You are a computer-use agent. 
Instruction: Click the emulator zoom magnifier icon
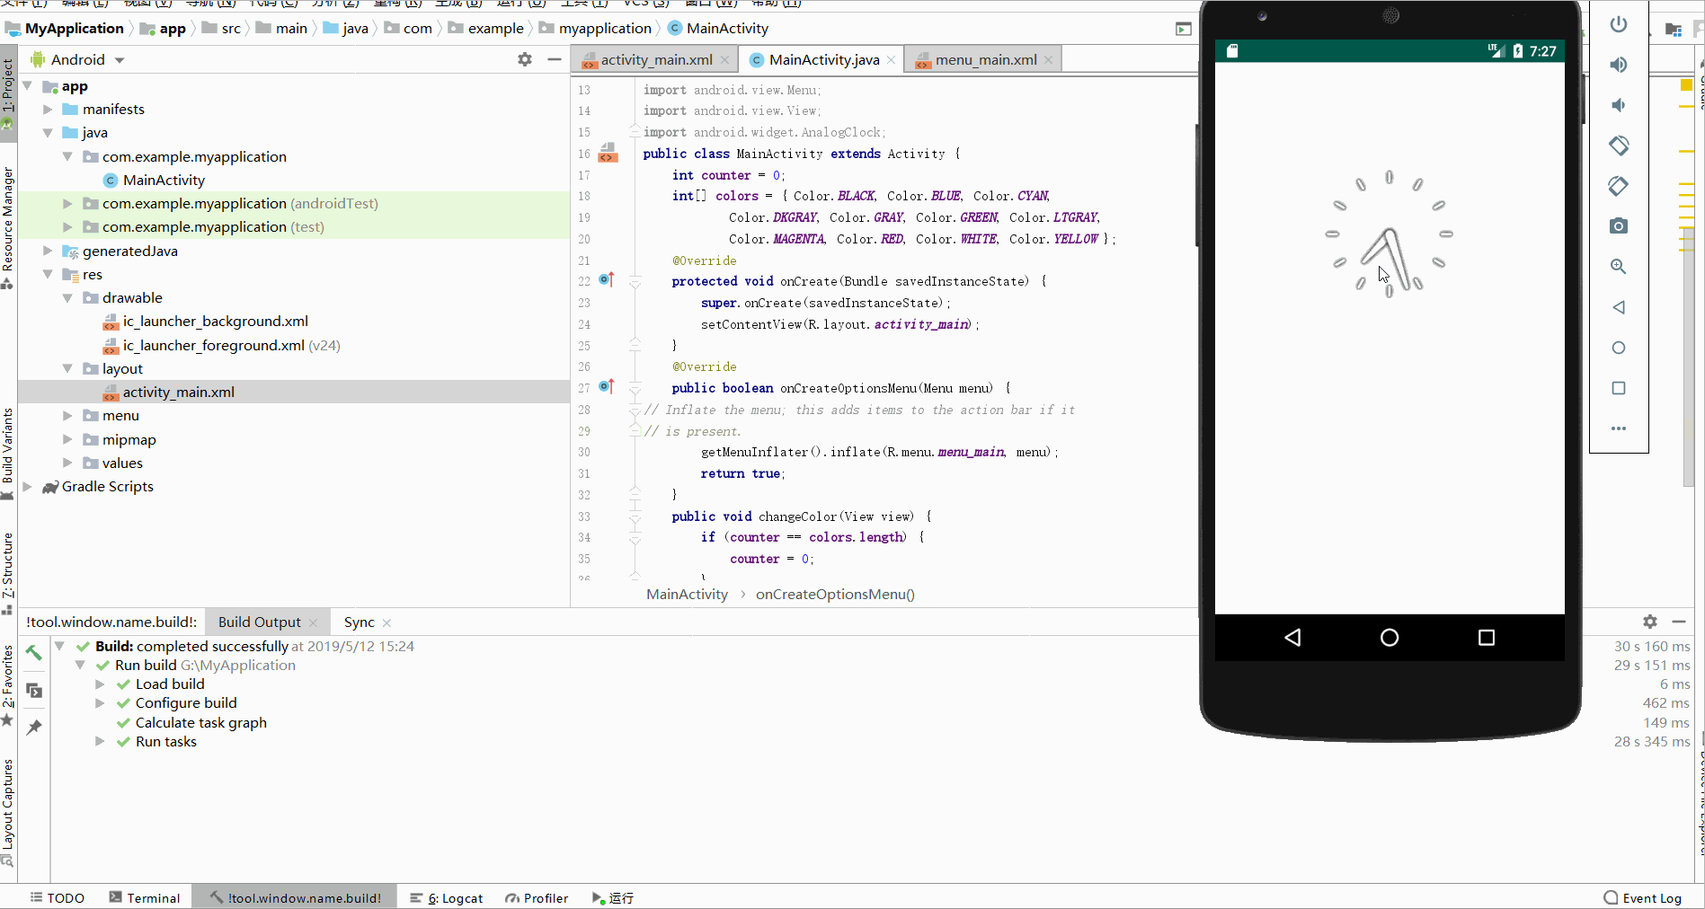tap(1618, 267)
